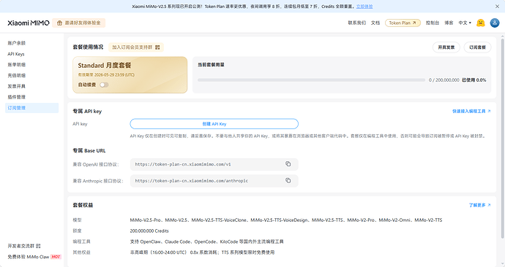Image resolution: width=505 pixels, height=267 pixels.
Task: Open API Keys in the sidebar
Action: pos(16,54)
